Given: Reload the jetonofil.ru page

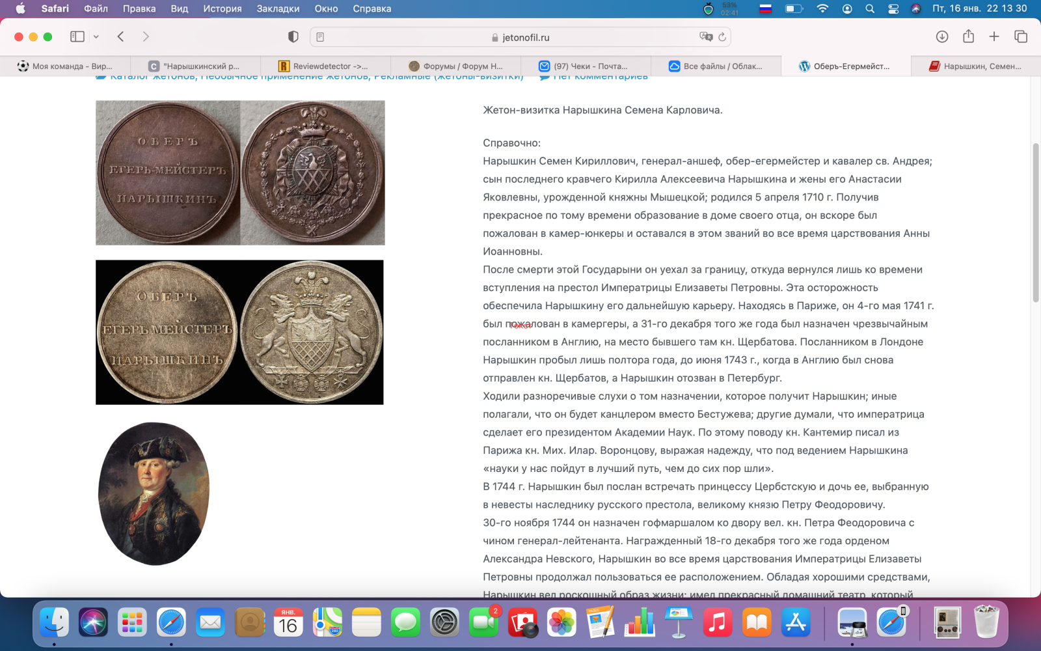Looking at the screenshot, I should 722,37.
